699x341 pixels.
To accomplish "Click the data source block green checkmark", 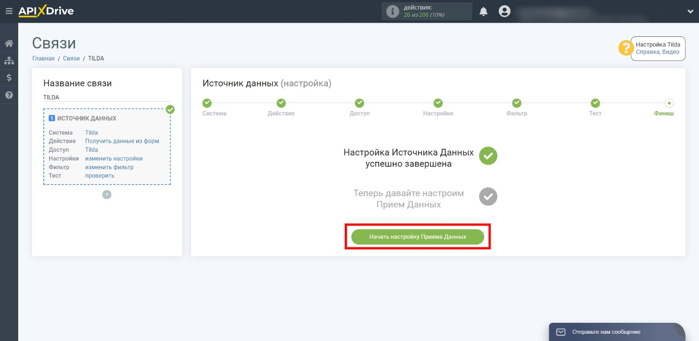I will click(170, 110).
